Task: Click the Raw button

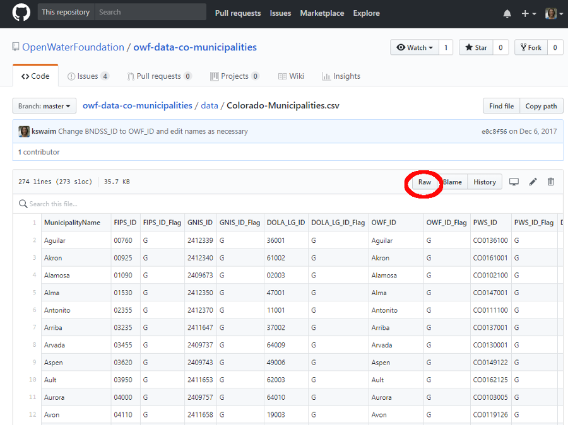Action: [x=425, y=182]
